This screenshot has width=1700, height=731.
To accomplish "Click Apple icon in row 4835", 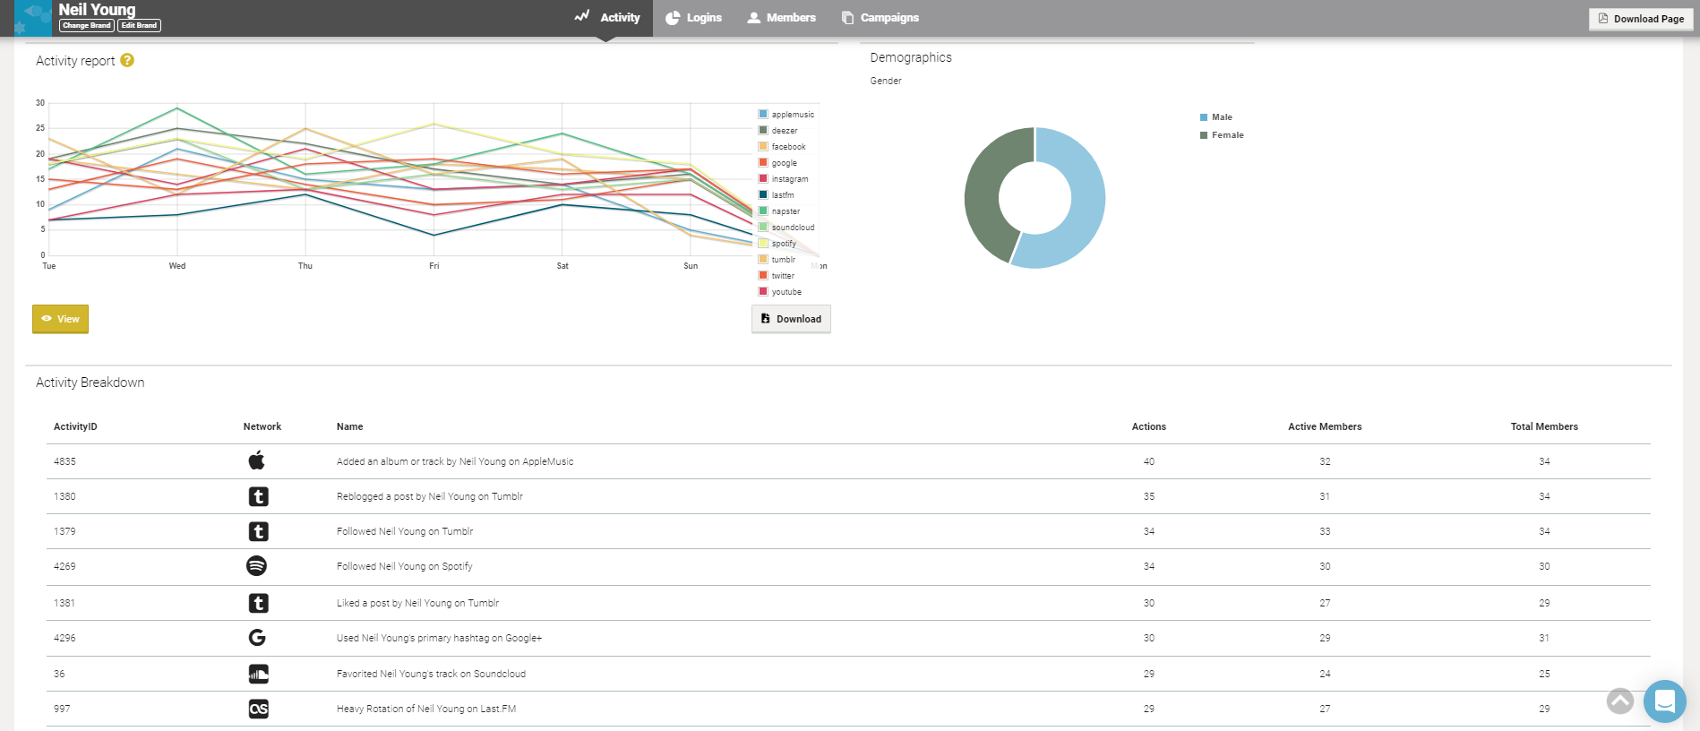I will pyautogui.click(x=257, y=461).
